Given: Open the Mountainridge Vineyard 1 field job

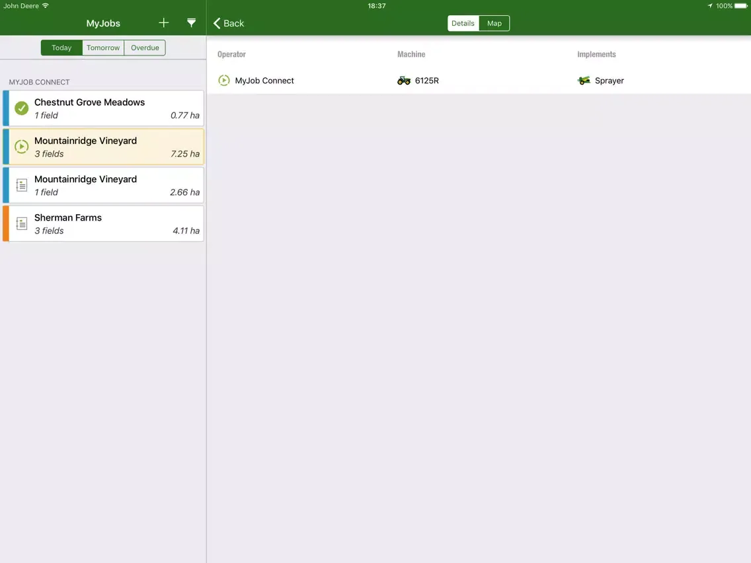Looking at the screenshot, I should tap(103, 185).
